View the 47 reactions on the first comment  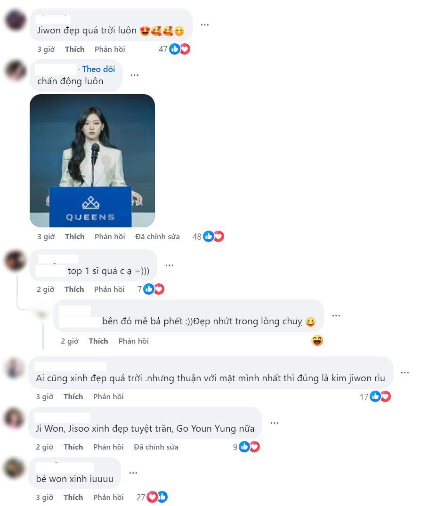pos(174,49)
